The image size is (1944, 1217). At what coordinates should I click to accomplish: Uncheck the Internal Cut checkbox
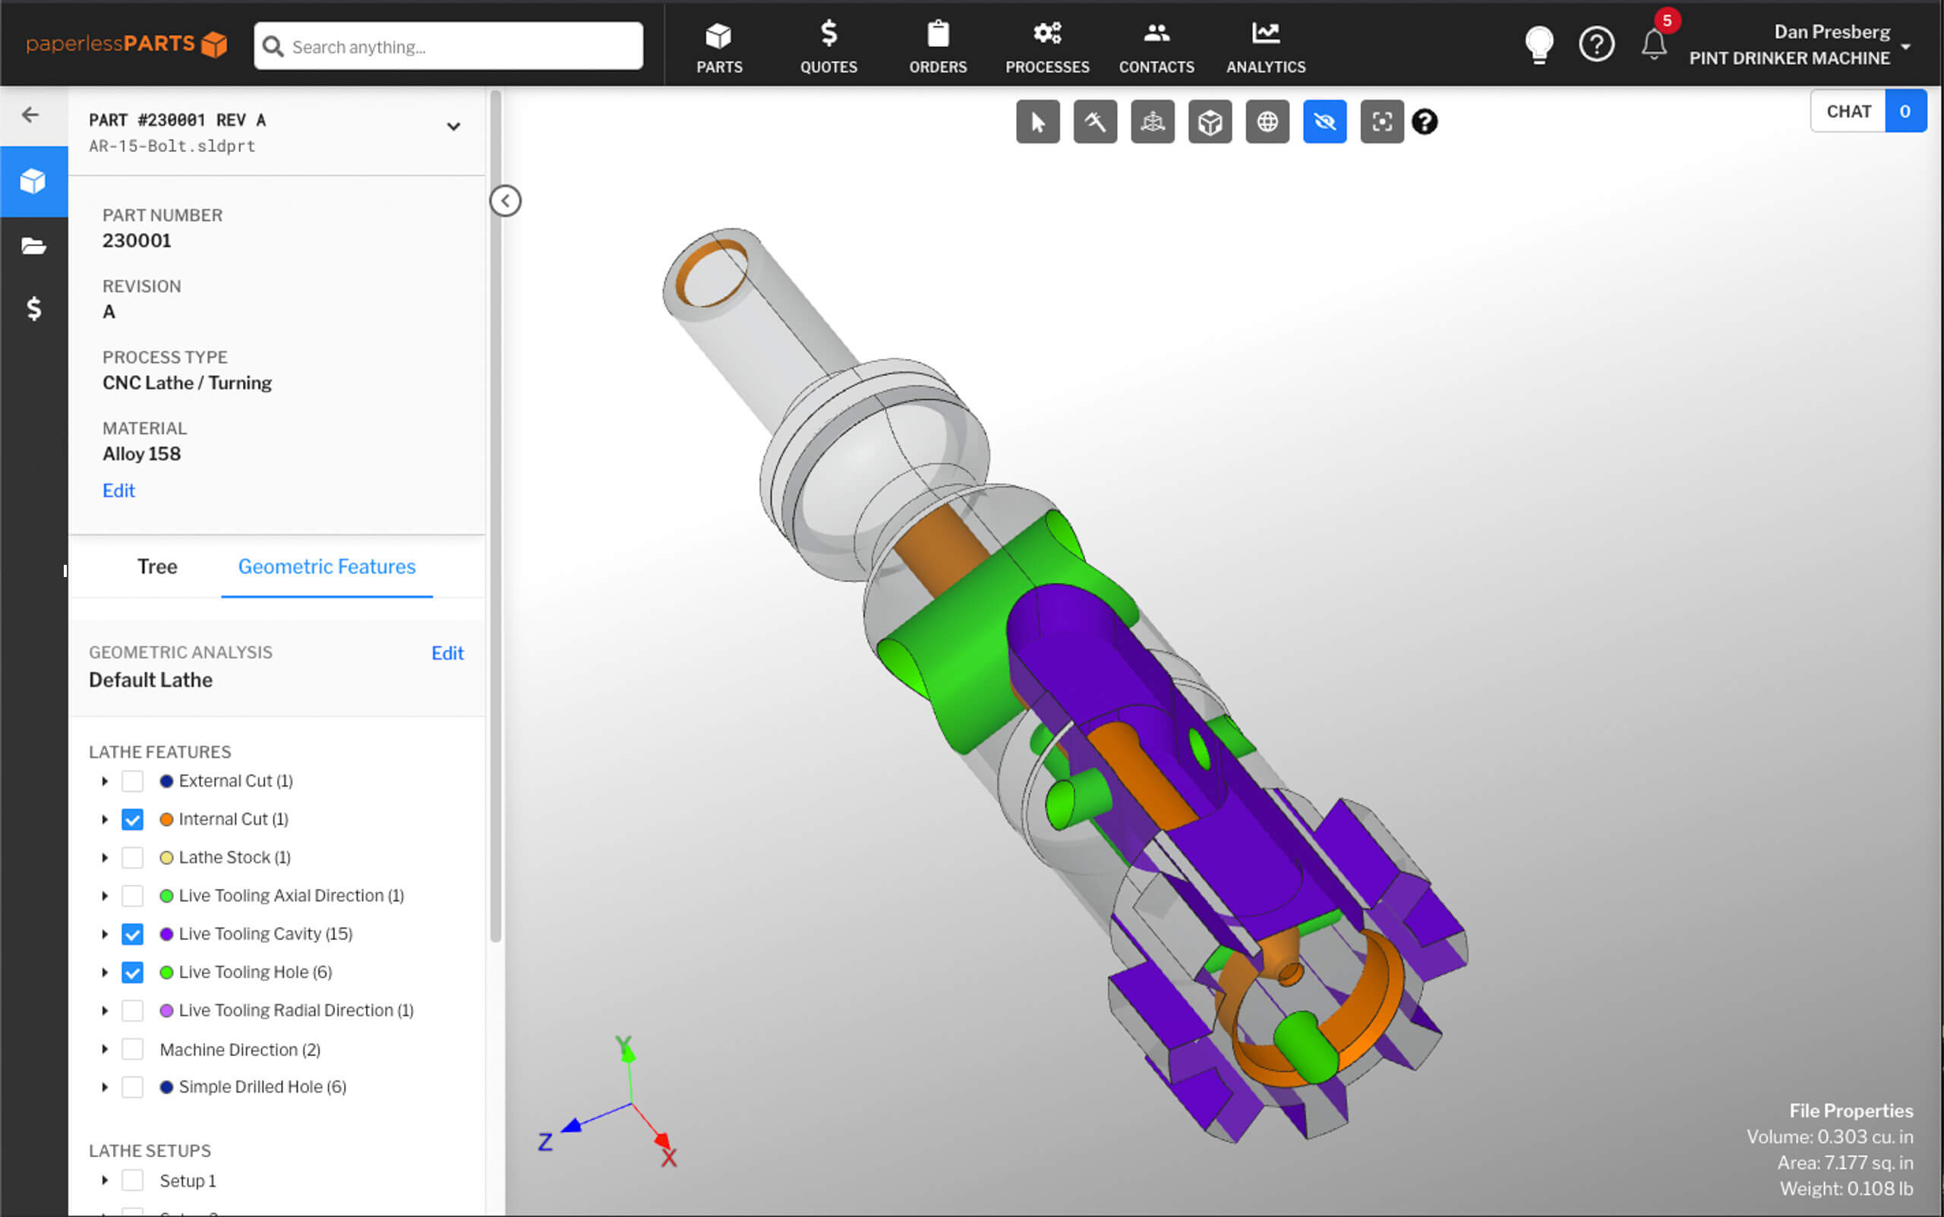pos(133,819)
